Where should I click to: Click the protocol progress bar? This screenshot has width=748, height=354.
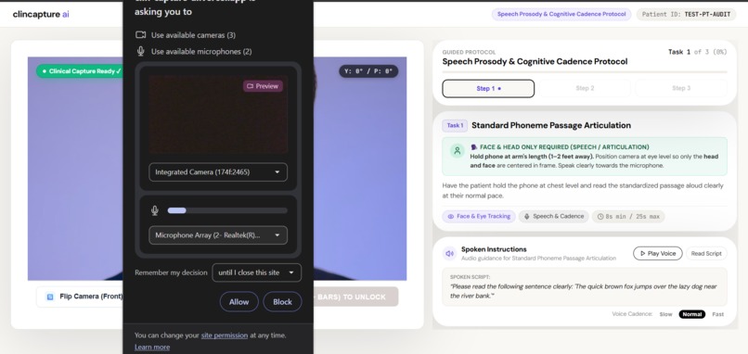pyautogui.click(x=585, y=72)
